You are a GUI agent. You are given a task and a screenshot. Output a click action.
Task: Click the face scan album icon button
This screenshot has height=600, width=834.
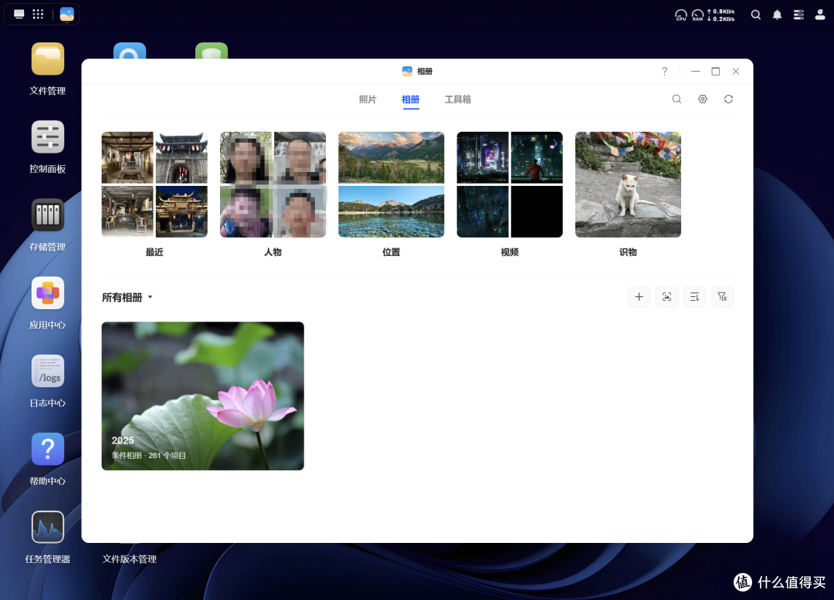[666, 297]
